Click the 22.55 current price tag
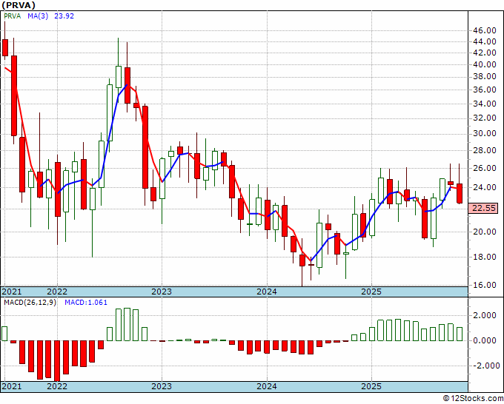Viewport: 504px width, 404px height. [484, 208]
